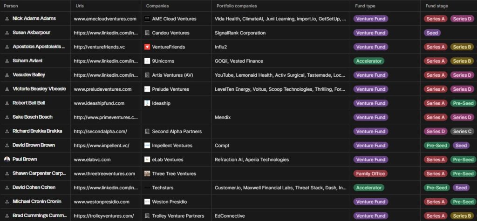Select the Apostolos Apostolakis name
Image resolution: width=477 pixels, height=221 pixels.
click(x=39, y=47)
